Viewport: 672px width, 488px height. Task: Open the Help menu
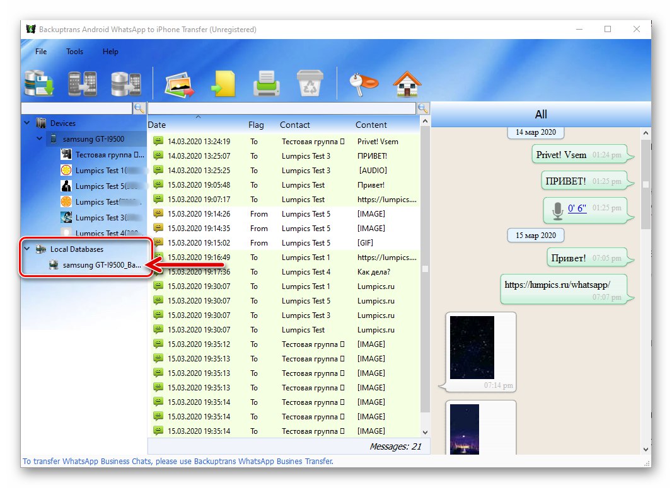pos(110,52)
